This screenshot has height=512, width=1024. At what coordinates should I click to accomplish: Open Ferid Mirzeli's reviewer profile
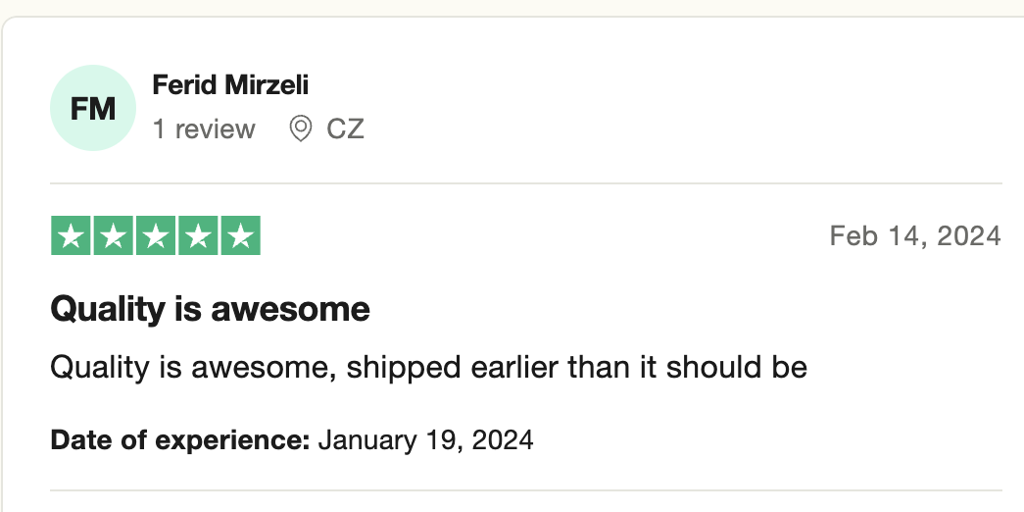(230, 85)
